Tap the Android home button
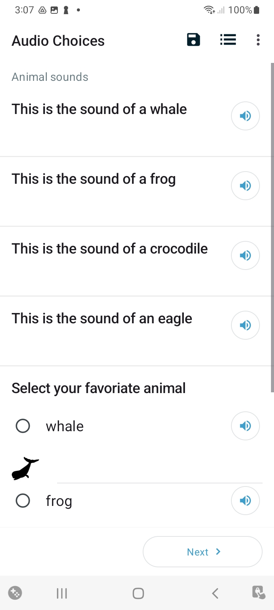 138,593
